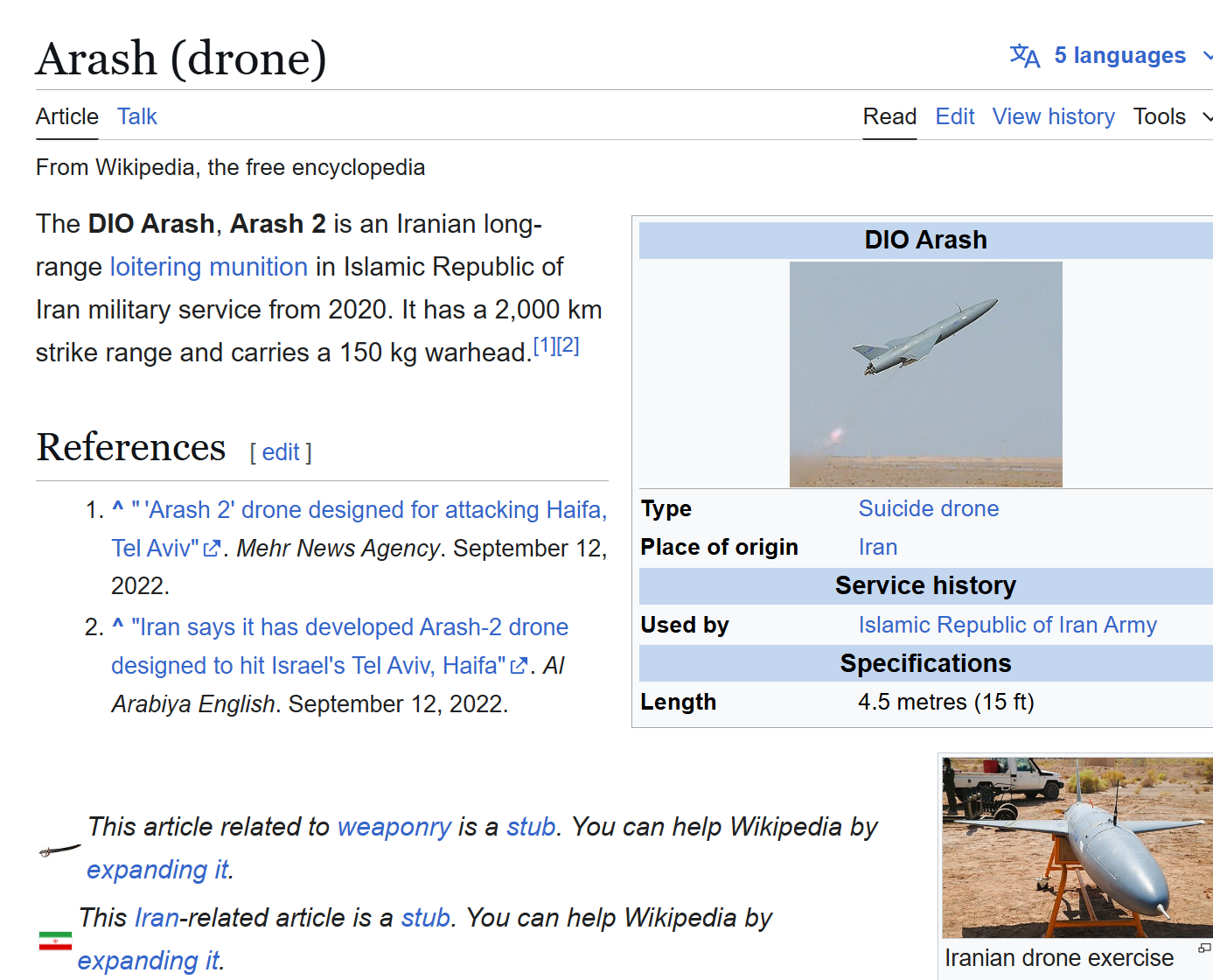Image resolution: width=1213 pixels, height=980 pixels.
Task: Follow the loitering munition link
Action: (209, 267)
